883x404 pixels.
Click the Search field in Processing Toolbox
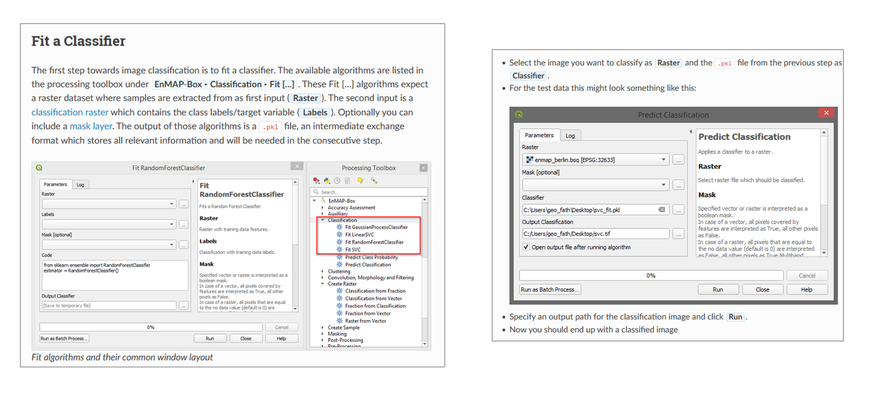[369, 192]
